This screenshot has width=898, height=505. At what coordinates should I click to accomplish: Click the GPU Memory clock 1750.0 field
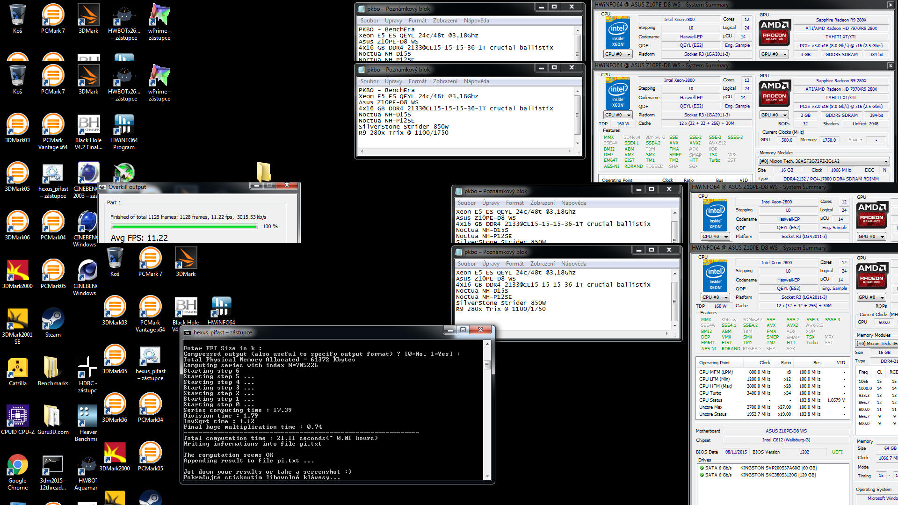tap(829, 140)
